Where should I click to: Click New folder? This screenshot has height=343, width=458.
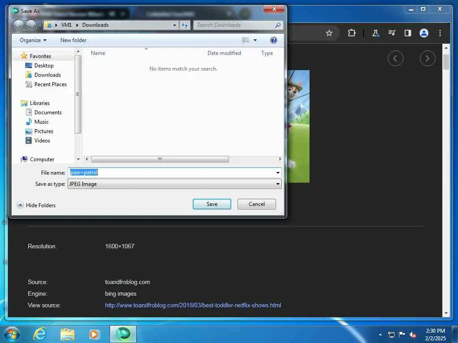[x=73, y=40]
